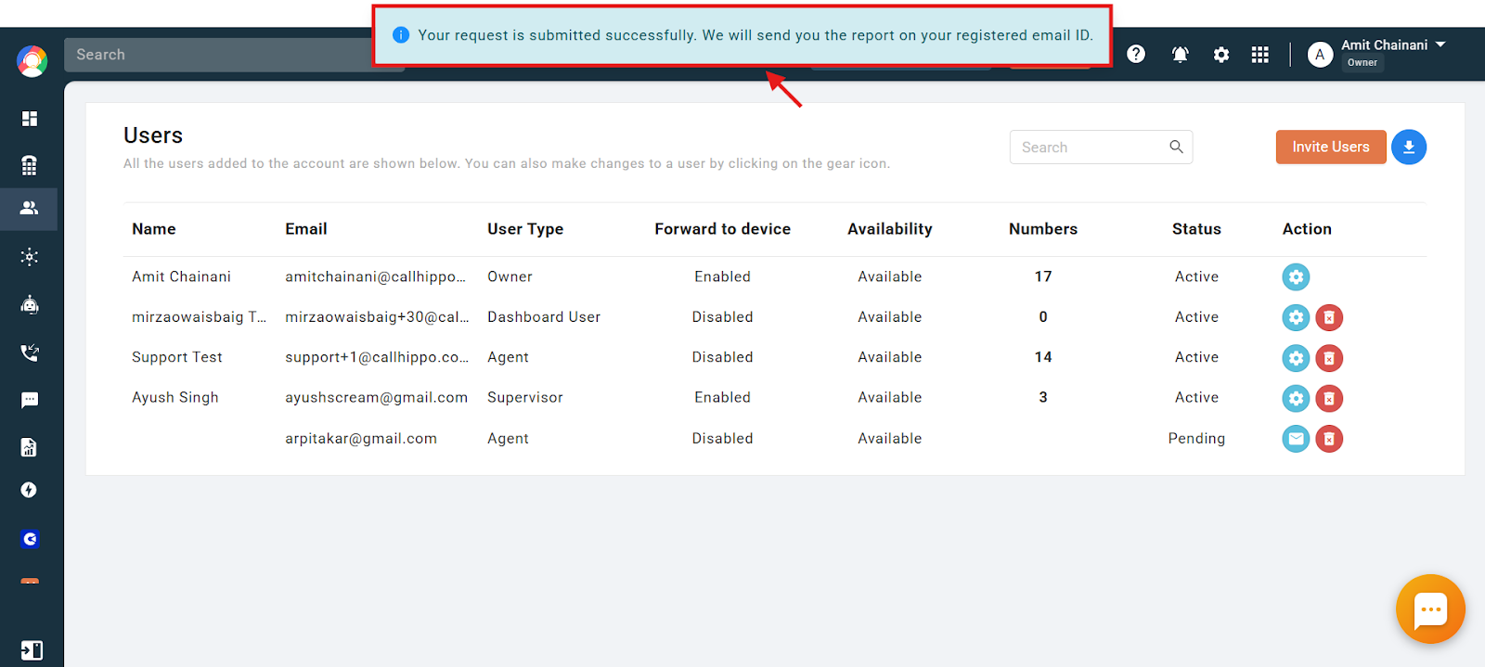Click the Action column header
This screenshot has width=1485, height=667.
tap(1307, 229)
